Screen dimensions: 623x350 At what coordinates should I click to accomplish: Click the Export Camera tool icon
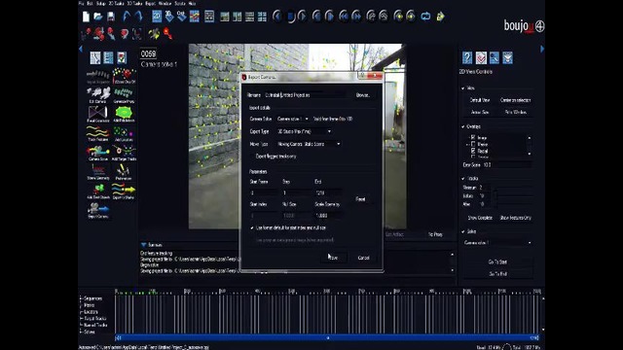pos(97,210)
